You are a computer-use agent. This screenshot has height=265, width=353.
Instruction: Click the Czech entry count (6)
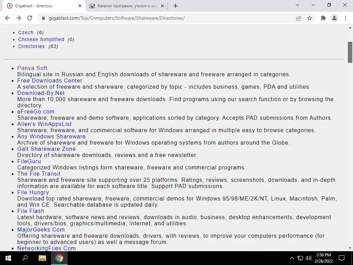tap(40, 32)
